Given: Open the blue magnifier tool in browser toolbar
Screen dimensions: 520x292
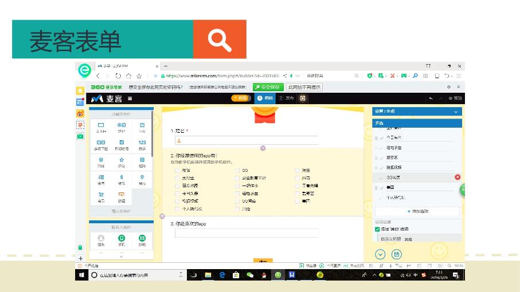Looking at the screenshot, I should 415,76.
